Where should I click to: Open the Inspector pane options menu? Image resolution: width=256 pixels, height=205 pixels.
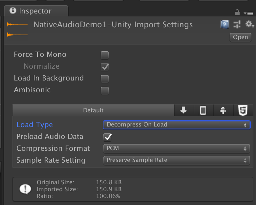(248, 13)
